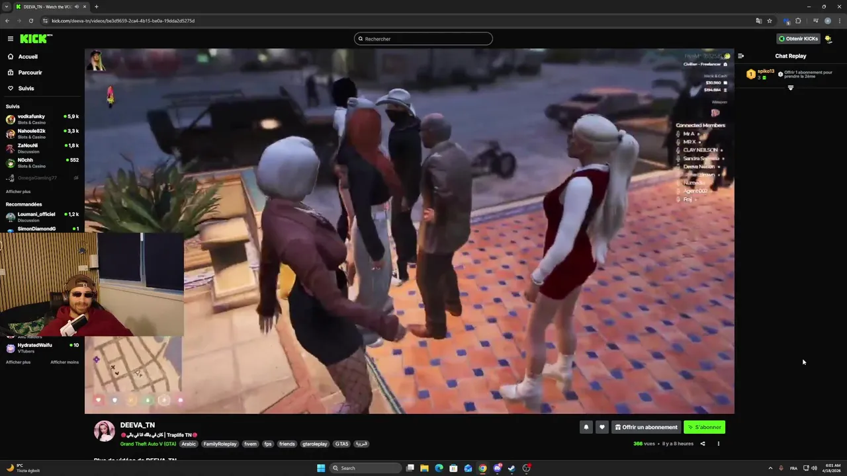Open File Explorer from taskbar
Image resolution: width=847 pixels, height=476 pixels.
click(424, 468)
